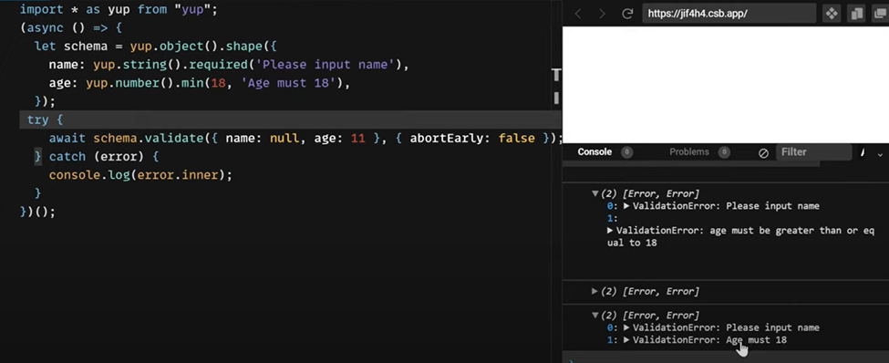This screenshot has height=363, width=889.
Task: Expand the collapsed (2) [Error, Error] array
Action: (x=594, y=291)
